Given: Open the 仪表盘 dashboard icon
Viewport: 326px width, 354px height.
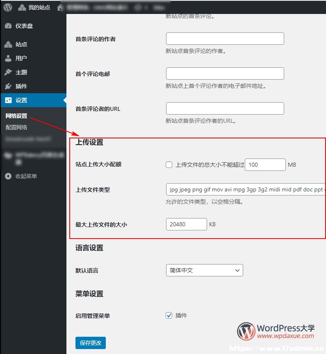Looking at the screenshot, I should click(x=8, y=26).
